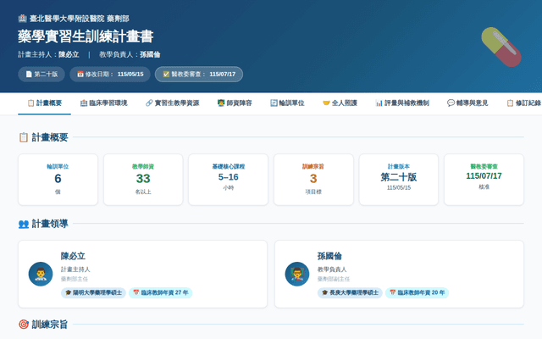The width and height of the screenshot is (542, 339).
Task: Select the 教學師資 33 summary card
Action: pyautogui.click(x=143, y=180)
